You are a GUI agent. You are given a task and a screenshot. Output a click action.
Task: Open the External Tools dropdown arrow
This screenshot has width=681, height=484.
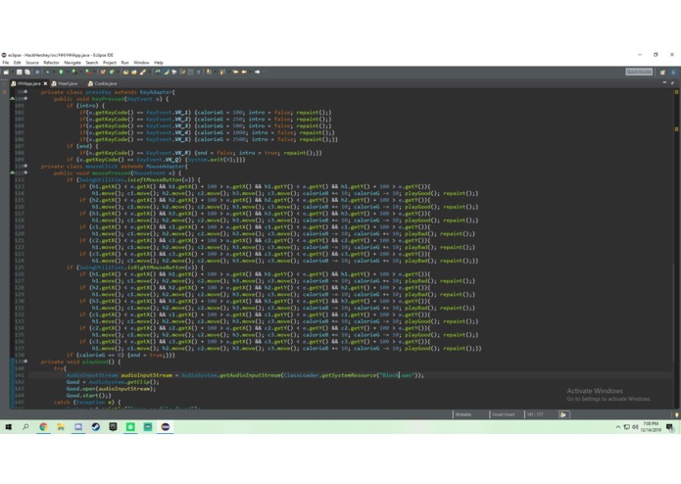[x=94, y=73]
